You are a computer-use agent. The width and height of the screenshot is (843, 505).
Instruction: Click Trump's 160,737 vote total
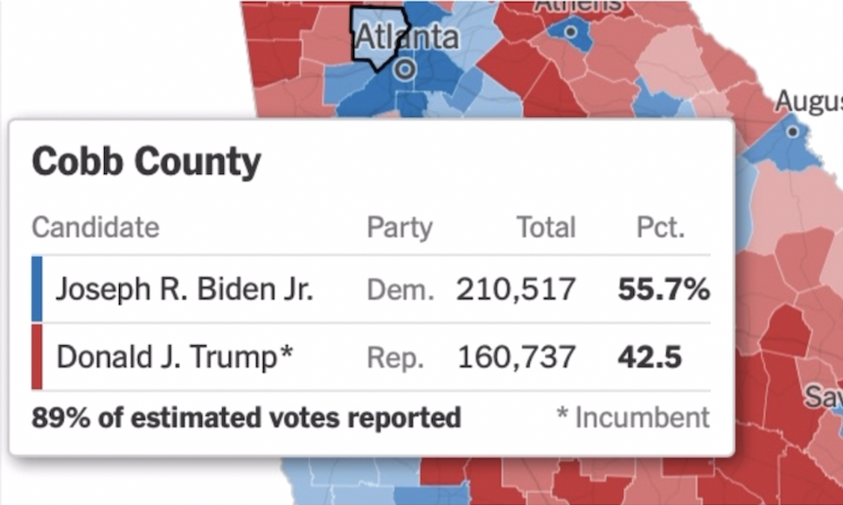tap(516, 356)
